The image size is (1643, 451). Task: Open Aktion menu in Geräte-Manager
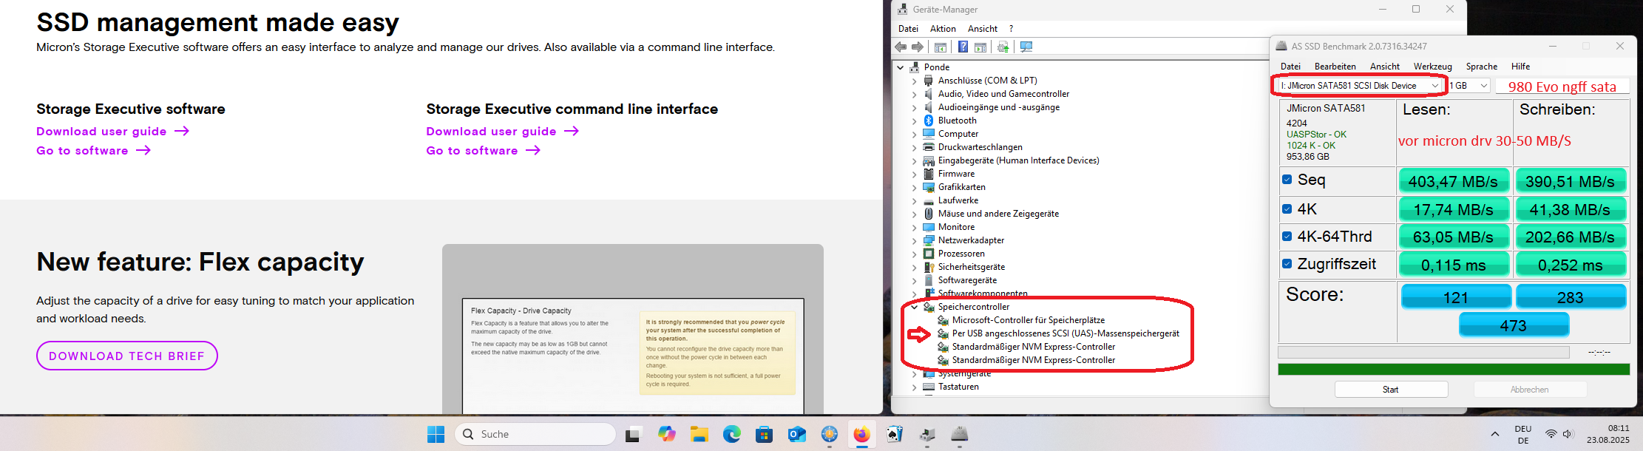point(943,29)
